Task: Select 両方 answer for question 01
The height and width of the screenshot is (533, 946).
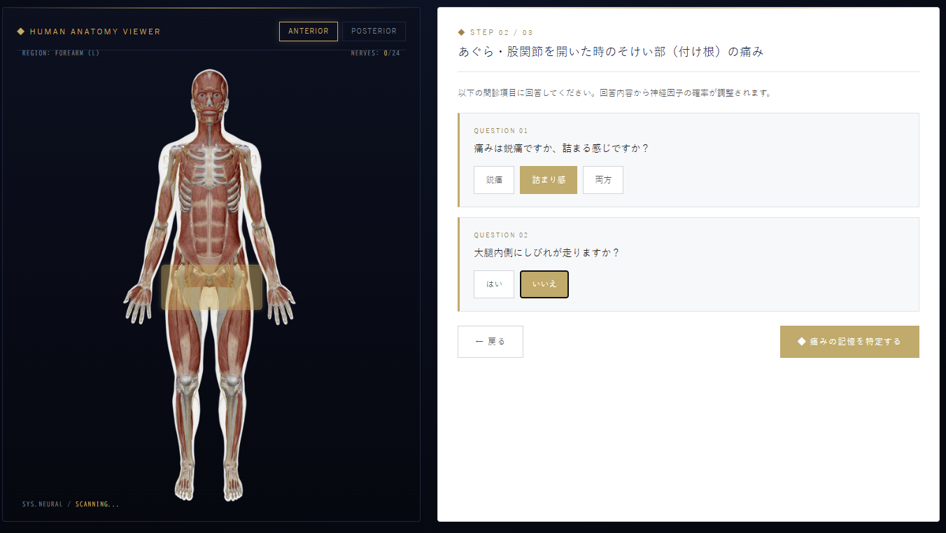Action: pyautogui.click(x=603, y=180)
